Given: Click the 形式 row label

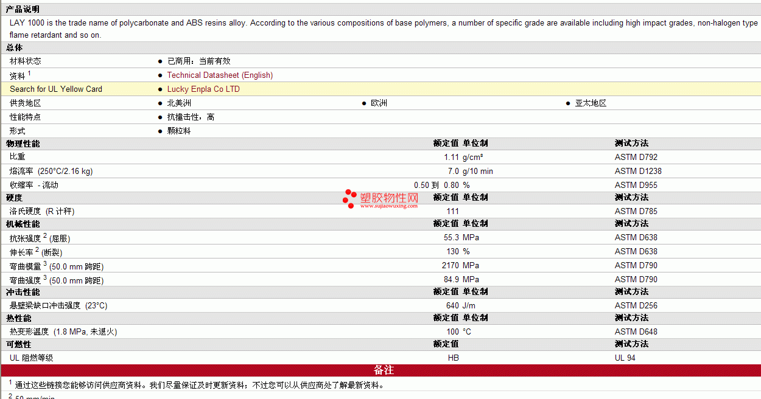Looking at the screenshot, I should (18, 131).
